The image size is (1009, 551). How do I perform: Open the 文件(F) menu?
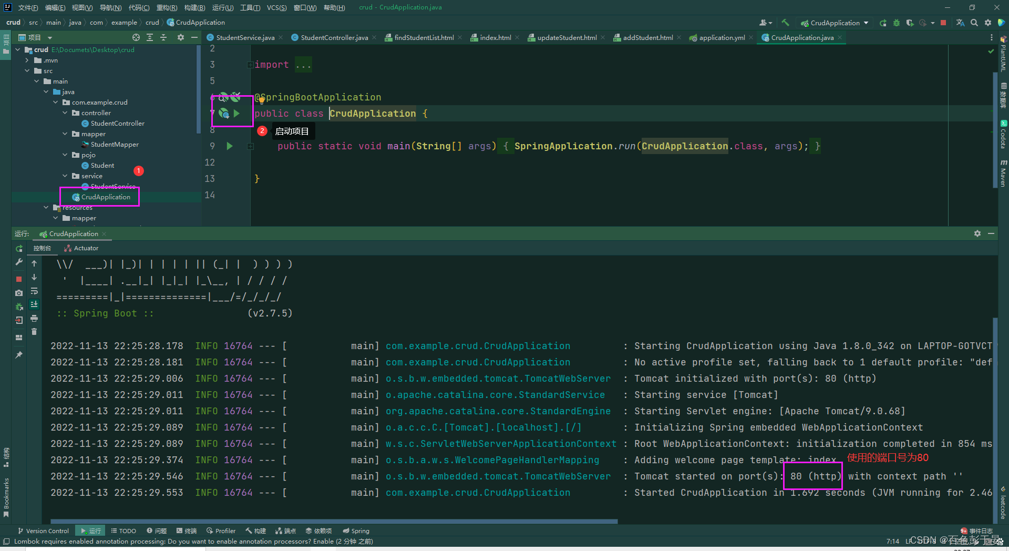28,7
